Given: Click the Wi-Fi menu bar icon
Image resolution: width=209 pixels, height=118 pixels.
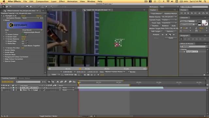Looking at the screenshot, I should click(168, 1).
